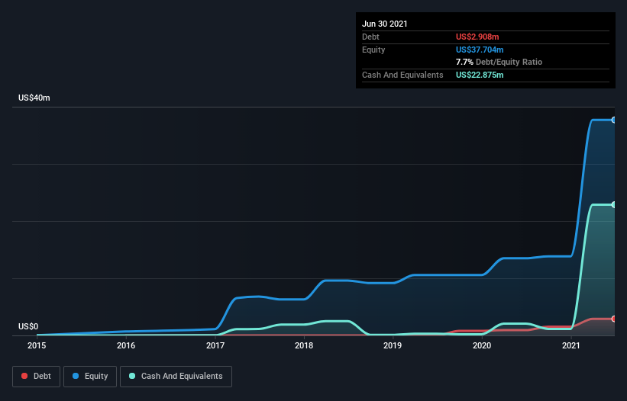Click the Debt label in tooltip

click(x=370, y=37)
